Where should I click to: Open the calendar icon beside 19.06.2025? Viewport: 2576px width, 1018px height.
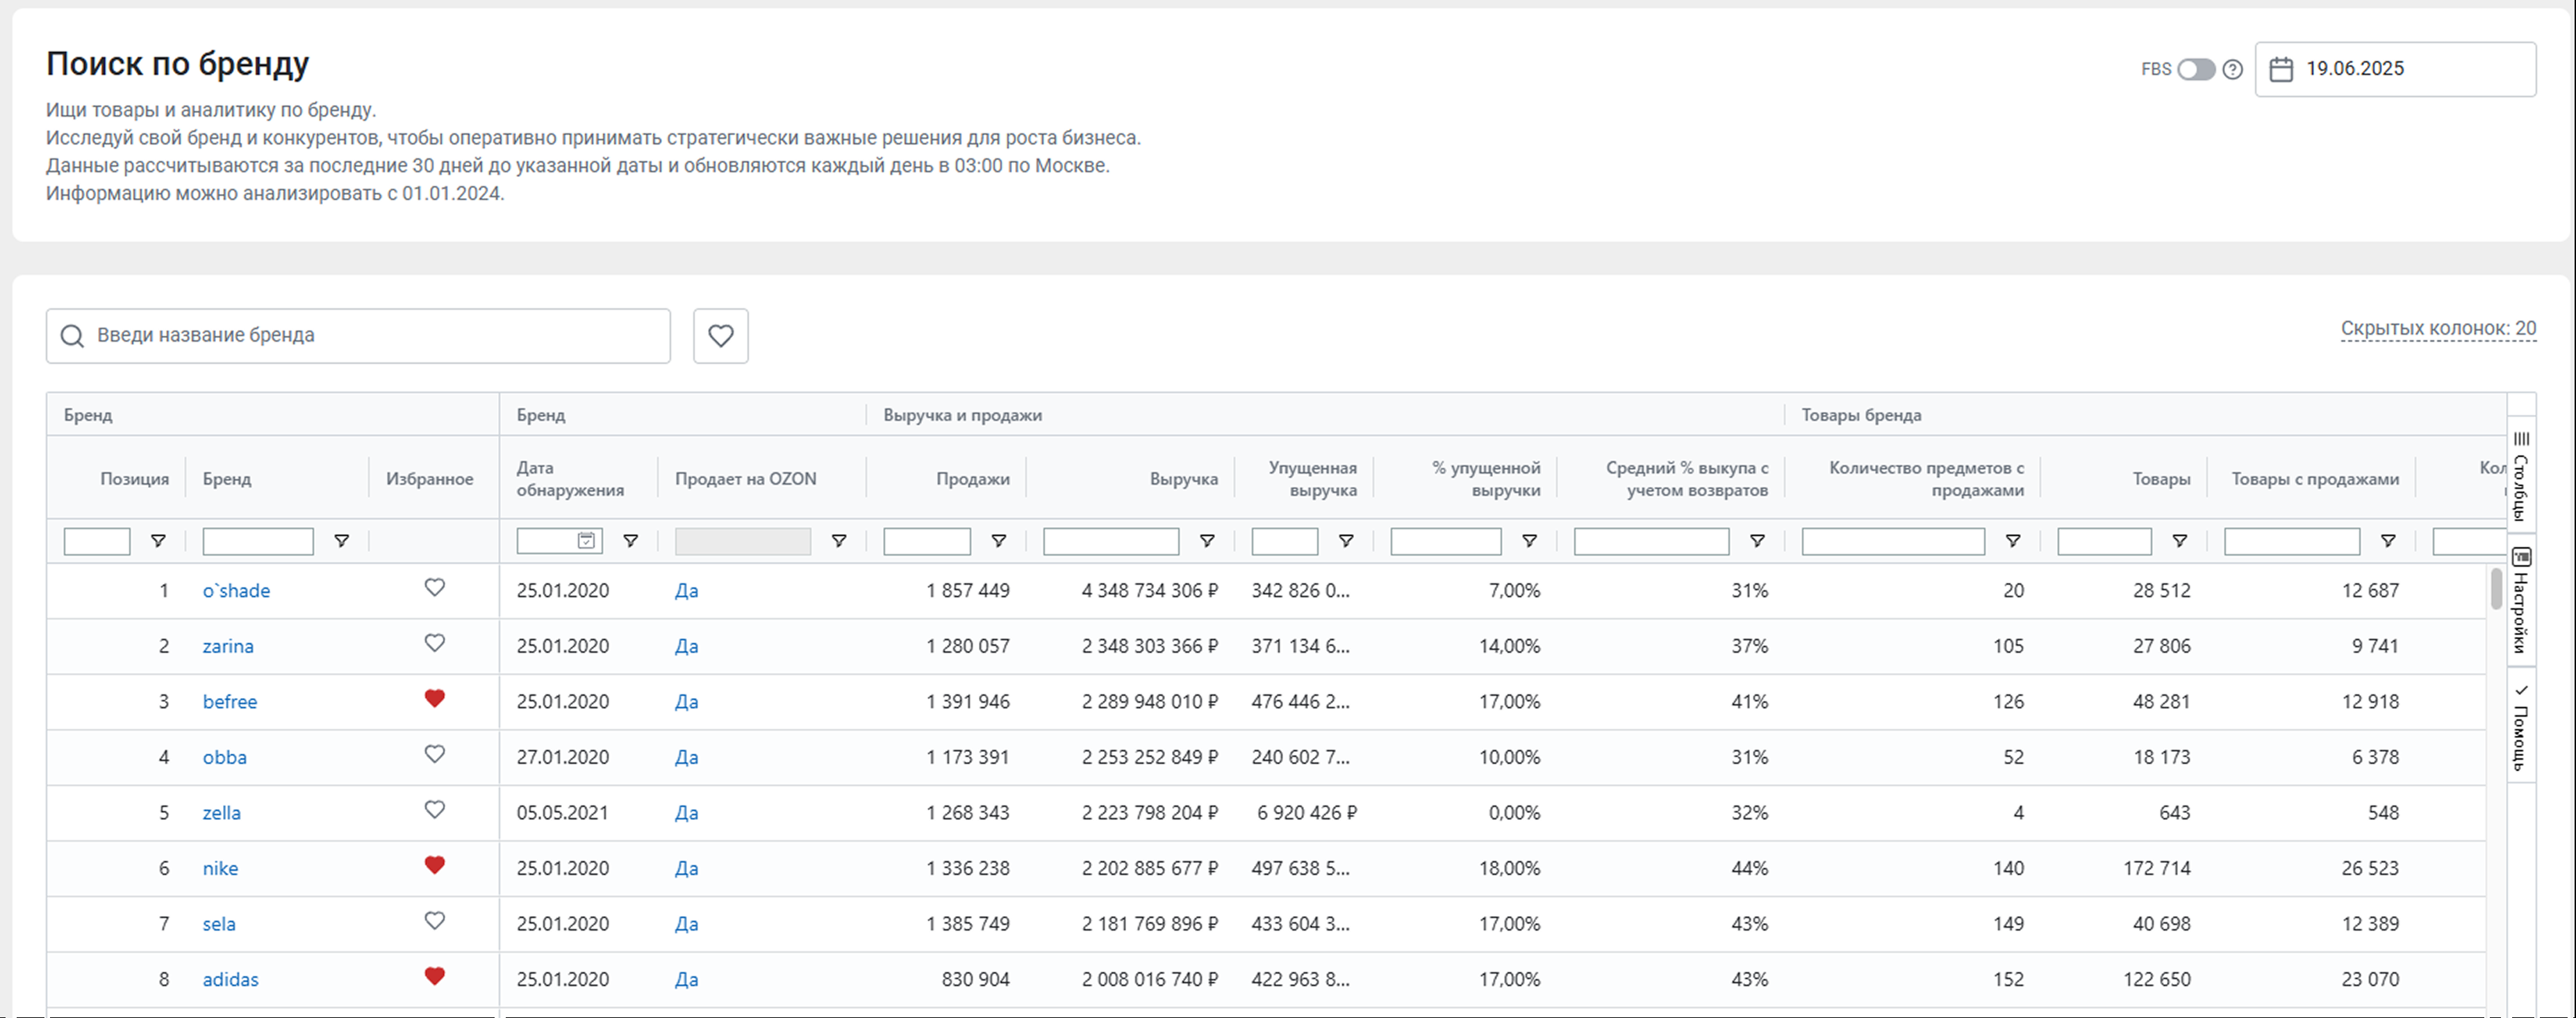[x=2281, y=69]
